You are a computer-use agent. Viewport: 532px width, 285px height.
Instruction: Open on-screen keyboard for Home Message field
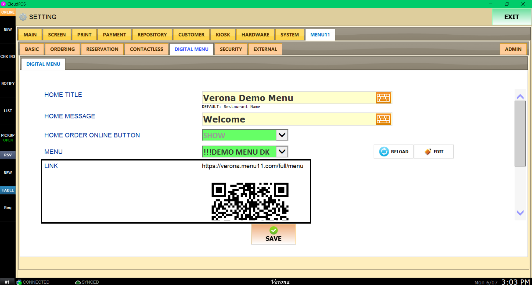coord(383,119)
